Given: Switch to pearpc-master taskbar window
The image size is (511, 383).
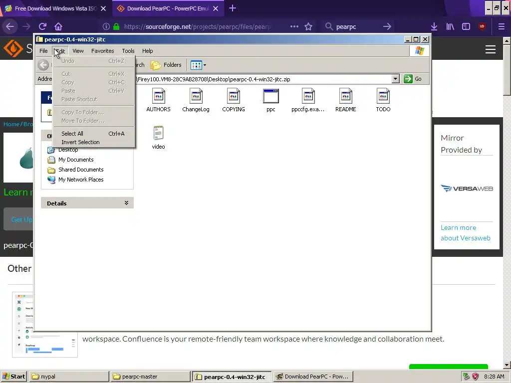Looking at the screenshot, I should 150,377.
